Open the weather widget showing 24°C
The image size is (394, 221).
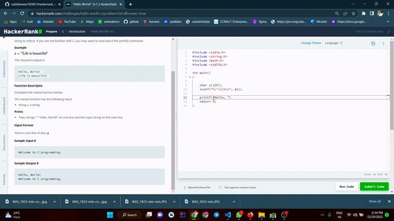click(x=12, y=215)
